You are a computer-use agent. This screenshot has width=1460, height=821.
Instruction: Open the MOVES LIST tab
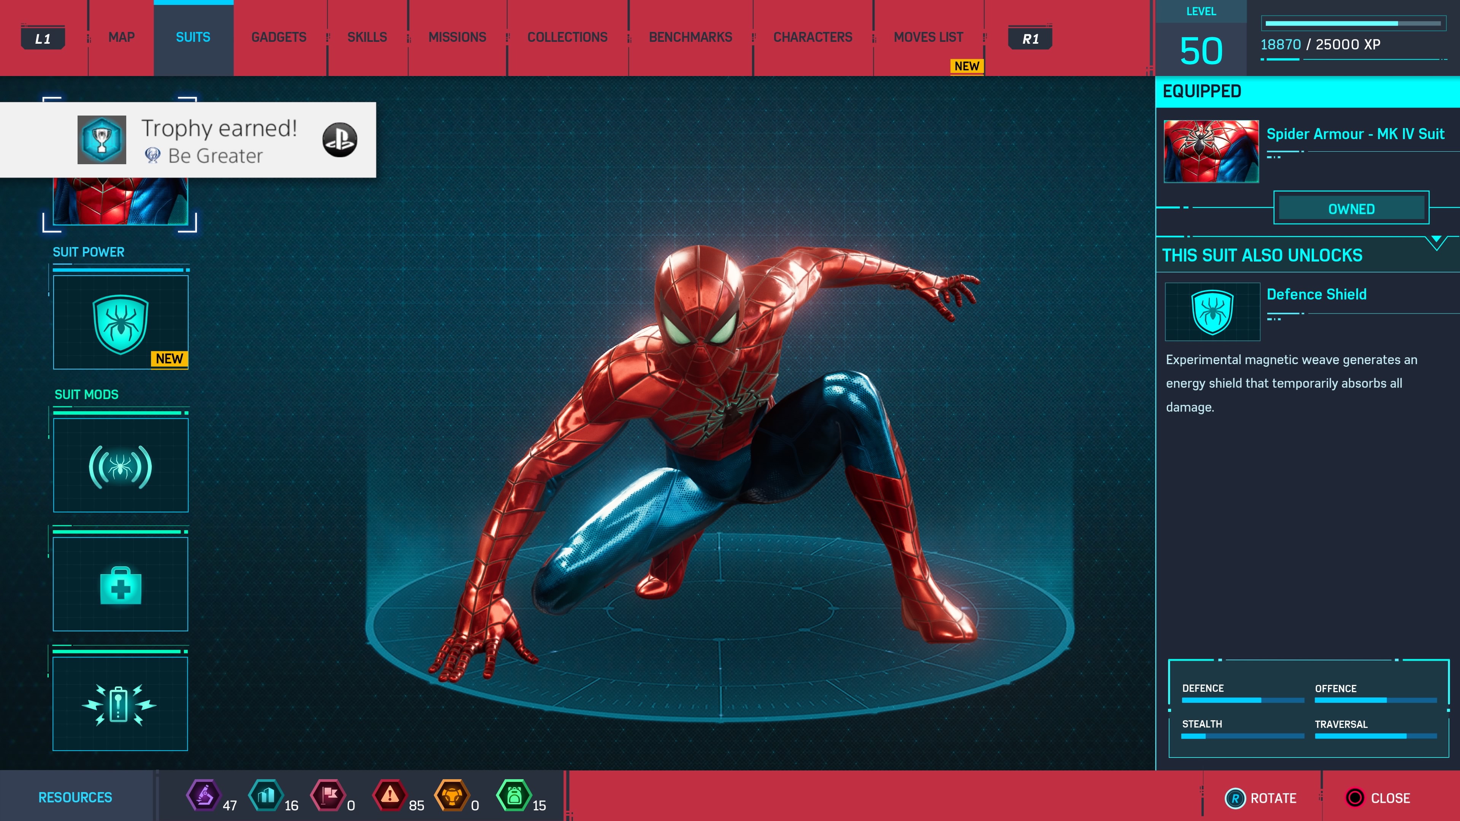[928, 37]
